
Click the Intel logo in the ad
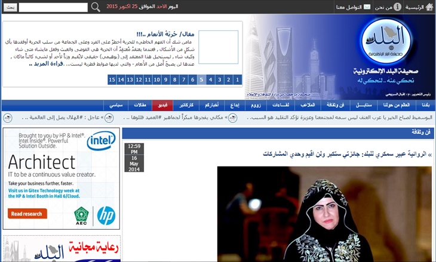point(101,142)
